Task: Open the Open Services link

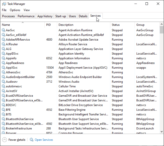Action: pos(44,140)
